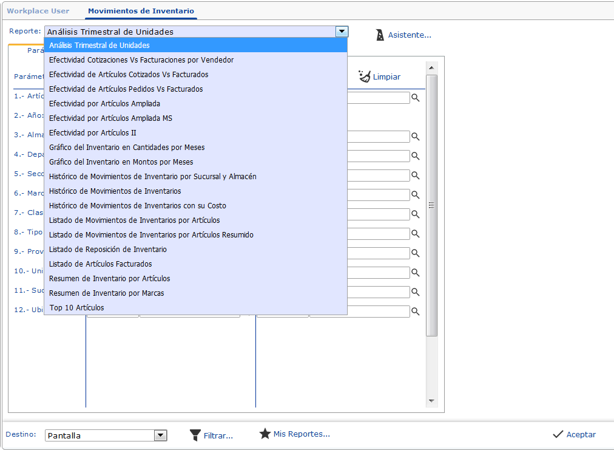This screenshot has width=614, height=450.
Task: Click search magnifier in 12.- Ubicación row
Action: (x=416, y=312)
